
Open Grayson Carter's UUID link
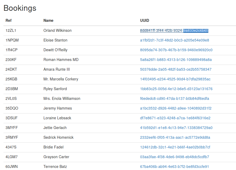175,157
